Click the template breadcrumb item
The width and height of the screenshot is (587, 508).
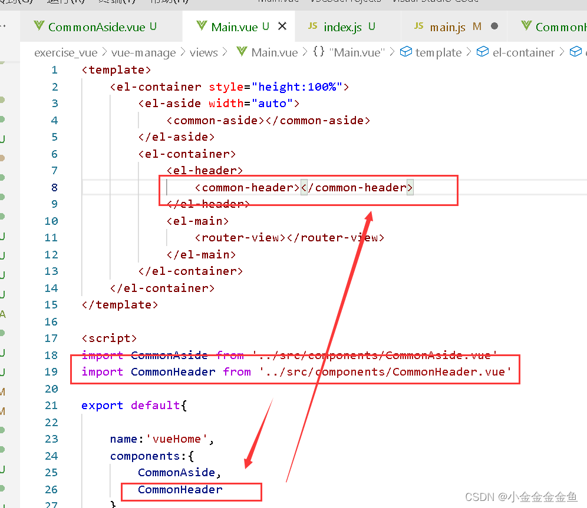438,52
